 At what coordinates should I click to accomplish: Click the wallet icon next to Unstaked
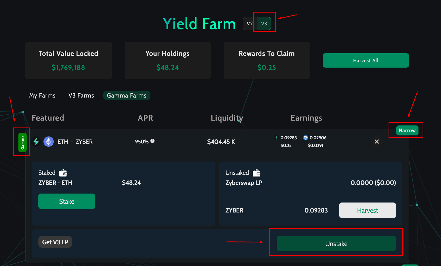pos(257,173)
